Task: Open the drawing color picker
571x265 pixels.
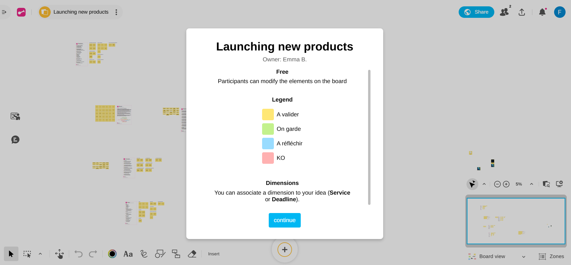Action: click(x=112, y=254)
